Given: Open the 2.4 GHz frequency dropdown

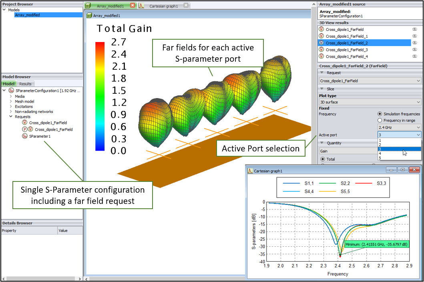Looking at the screenshot, I should [399, 127].
